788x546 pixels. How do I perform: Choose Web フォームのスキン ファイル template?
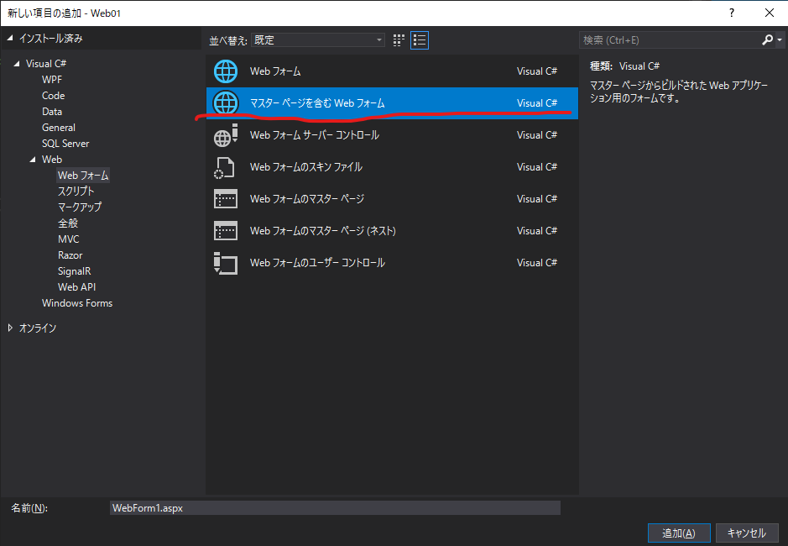coord(392,167)
